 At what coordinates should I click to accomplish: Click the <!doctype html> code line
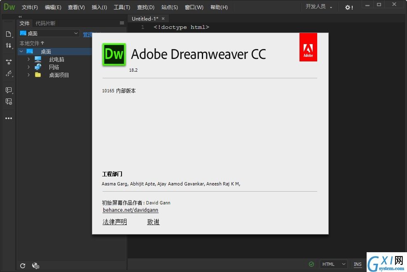(x=181, y=27)
